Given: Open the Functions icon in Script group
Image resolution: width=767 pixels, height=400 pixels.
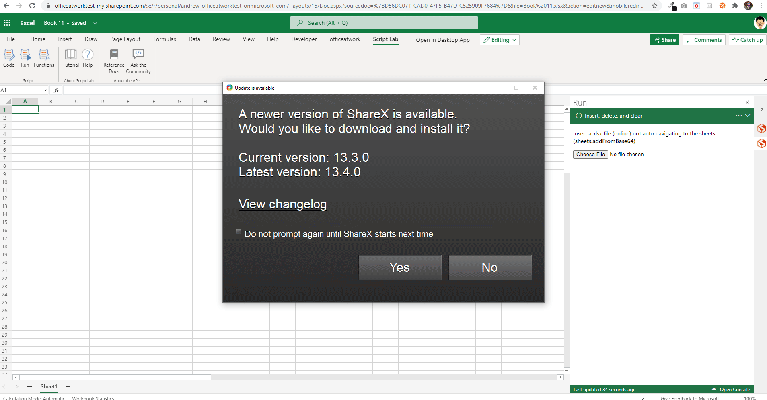Looking at the screenshot, I should coord(44,58).
